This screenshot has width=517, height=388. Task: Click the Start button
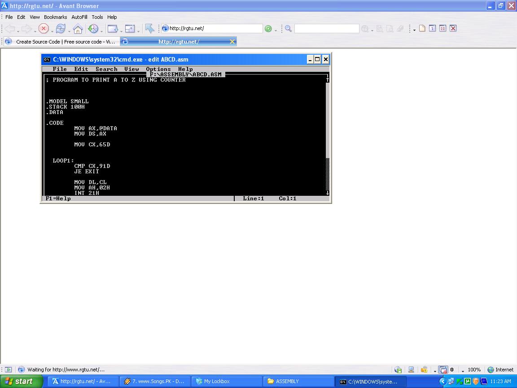click(x=21, y=381)
